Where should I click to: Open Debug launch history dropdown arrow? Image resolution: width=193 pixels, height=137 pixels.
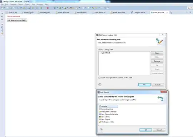(x=57, y=8)
